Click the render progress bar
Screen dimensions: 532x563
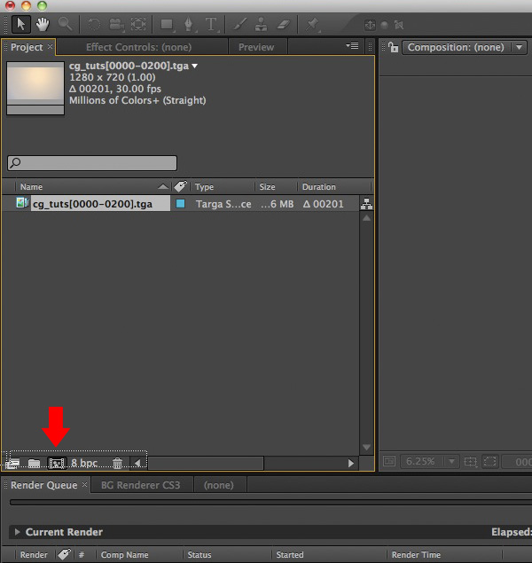[x=271, y=502]
